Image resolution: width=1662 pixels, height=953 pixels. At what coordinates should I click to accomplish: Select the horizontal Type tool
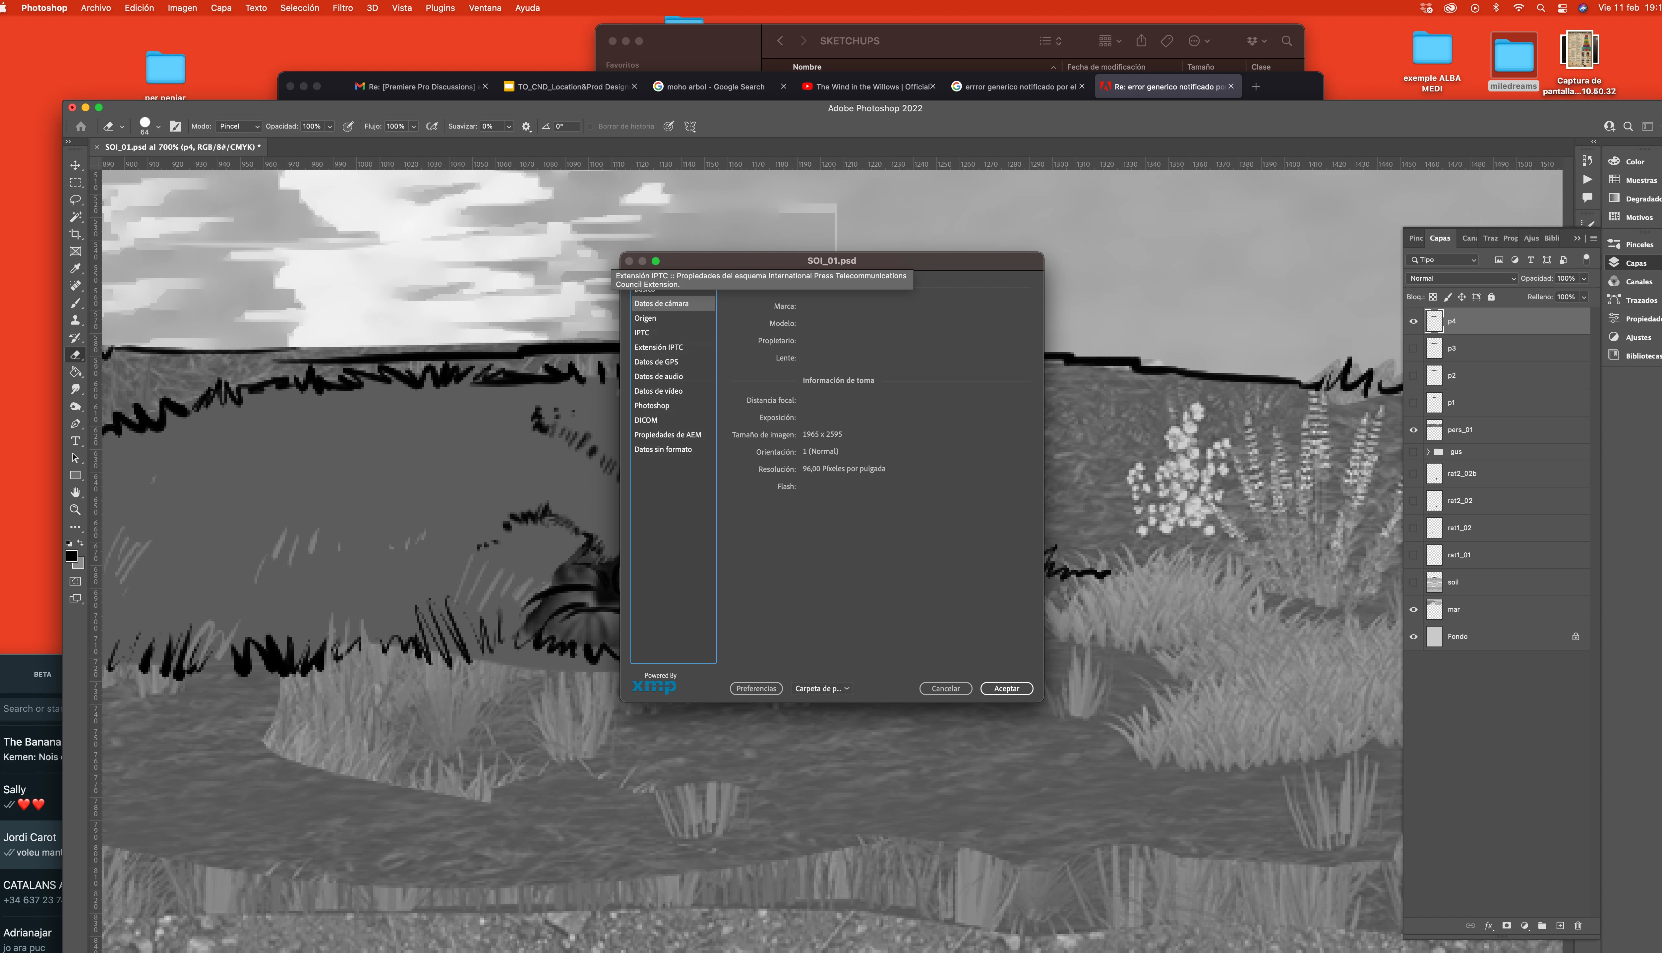pyautogui.click(x=75, y=441)
